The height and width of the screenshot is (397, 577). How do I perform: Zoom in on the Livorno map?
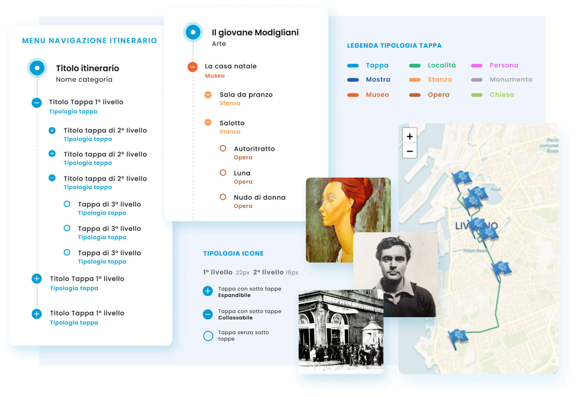coord(409,136)
